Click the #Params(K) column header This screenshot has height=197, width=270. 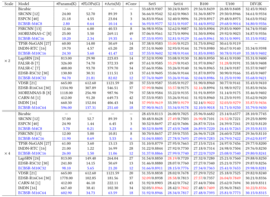point(66,4)
